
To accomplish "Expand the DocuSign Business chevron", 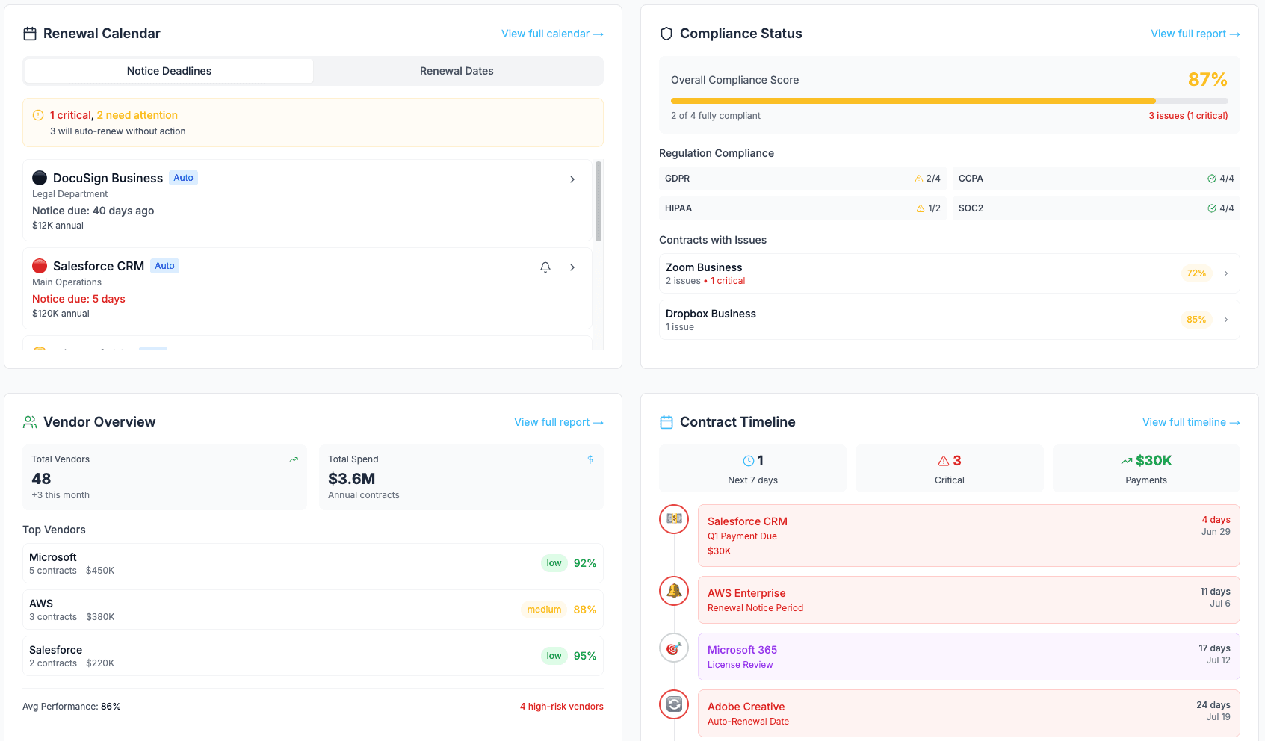I will [x=572, y=179].
